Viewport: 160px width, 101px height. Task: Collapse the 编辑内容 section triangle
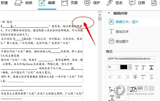(109, 13)
